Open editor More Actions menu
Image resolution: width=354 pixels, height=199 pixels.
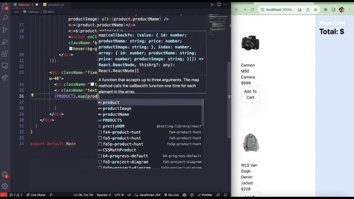pyautogui.click(x=225, y=4)
